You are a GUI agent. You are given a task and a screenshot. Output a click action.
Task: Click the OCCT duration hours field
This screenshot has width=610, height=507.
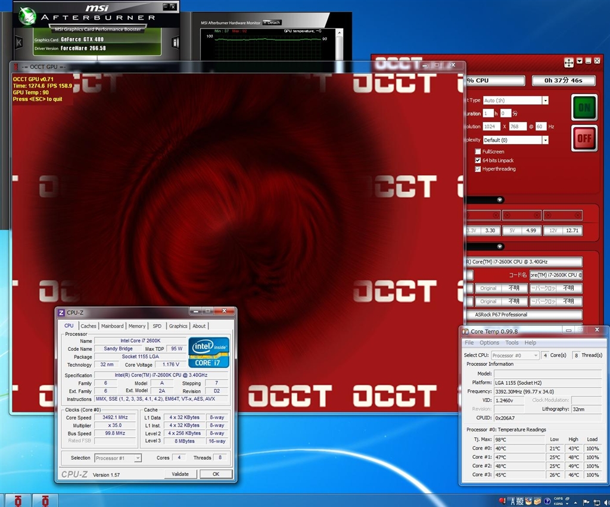coord(488,113)
